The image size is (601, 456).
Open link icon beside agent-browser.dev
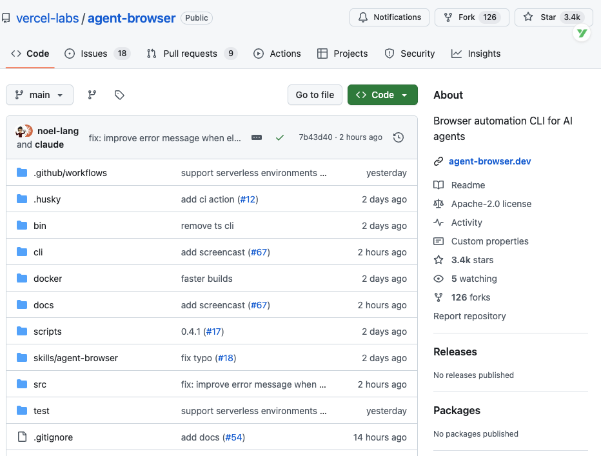[x=438, y=161]
